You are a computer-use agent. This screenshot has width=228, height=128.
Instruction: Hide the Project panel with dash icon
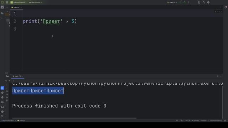point(7,7)
